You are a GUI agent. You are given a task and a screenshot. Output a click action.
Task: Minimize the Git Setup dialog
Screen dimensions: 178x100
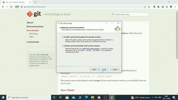tap(106, 23)
